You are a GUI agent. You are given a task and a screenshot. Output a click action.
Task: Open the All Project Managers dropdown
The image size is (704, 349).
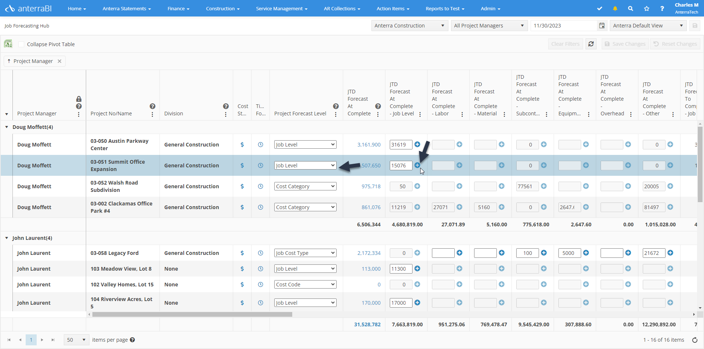[489, 26]
